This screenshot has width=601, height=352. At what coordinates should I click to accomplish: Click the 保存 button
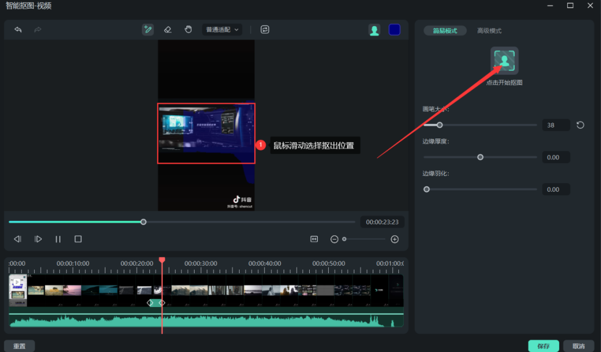[543, 346]
